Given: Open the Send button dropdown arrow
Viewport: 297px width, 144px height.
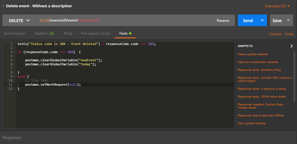Looking at the screenshot, I should coord(262,20).
